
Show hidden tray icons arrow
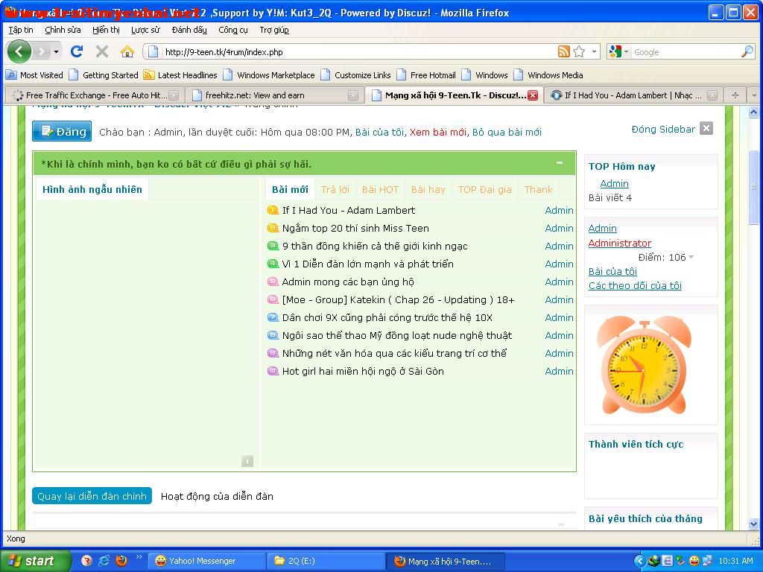[640, 561]
